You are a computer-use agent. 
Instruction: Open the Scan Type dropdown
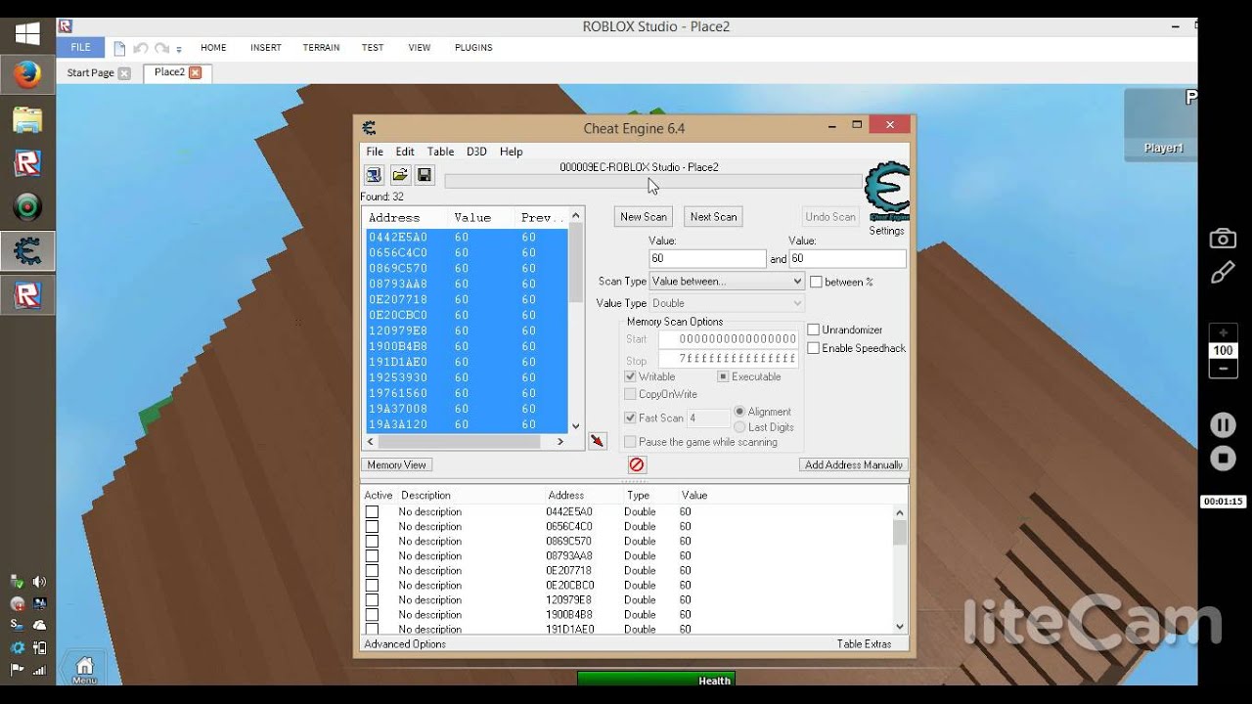tap(726, 282)
